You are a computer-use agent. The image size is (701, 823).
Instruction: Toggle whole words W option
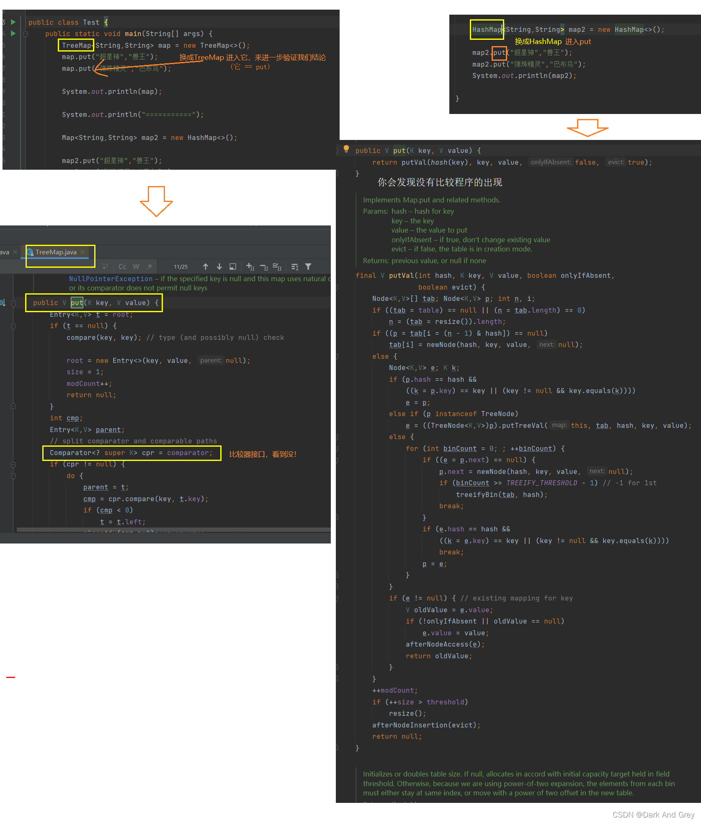tap(136, 267)
